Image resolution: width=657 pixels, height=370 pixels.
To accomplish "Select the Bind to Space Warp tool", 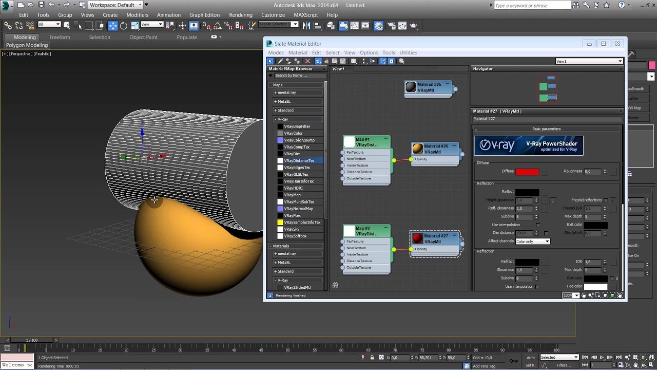I will 30,25.
